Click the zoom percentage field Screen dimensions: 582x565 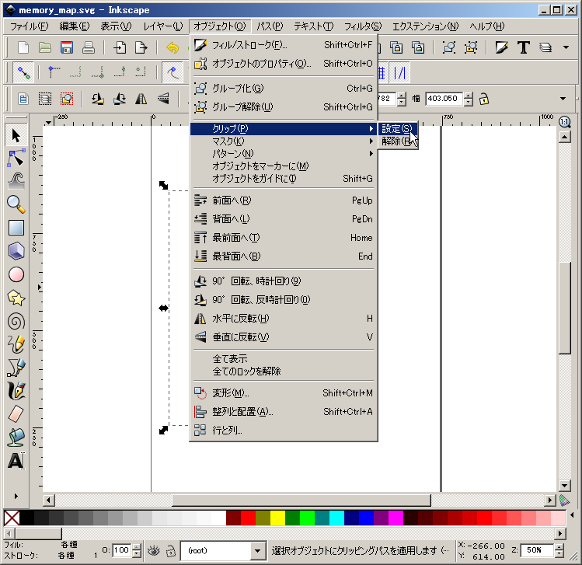click(537, 550)
